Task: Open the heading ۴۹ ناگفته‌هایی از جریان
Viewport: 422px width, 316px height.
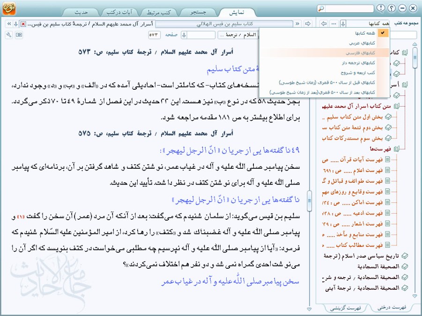Action: pyautogui.click(x=230, y=150)
